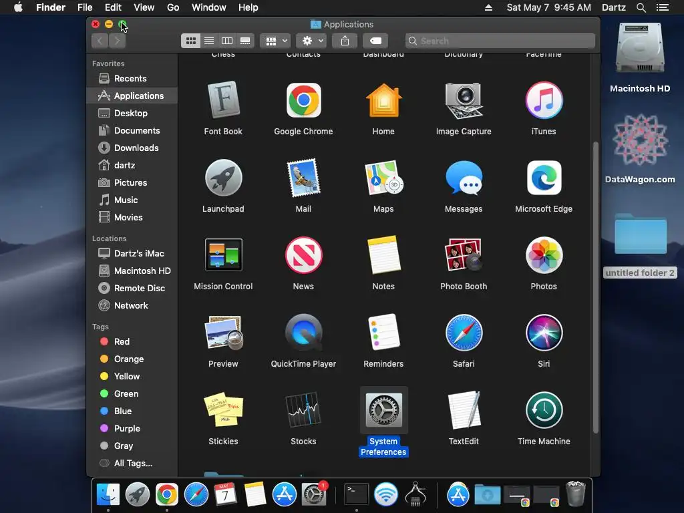Select the Image Capture app
The image size is (684, 513).
click(464, 100)
